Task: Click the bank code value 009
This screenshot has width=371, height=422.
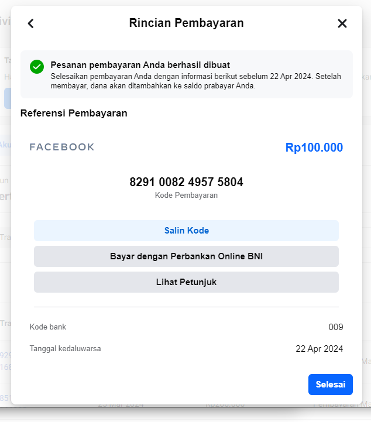Action: click(336, 327)
